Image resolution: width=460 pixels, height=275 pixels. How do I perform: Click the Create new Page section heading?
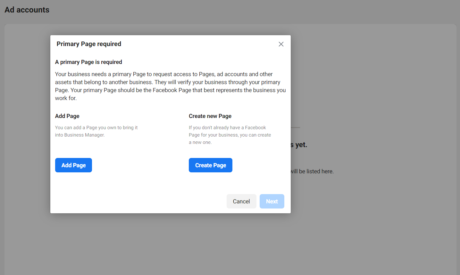[210, 116]
